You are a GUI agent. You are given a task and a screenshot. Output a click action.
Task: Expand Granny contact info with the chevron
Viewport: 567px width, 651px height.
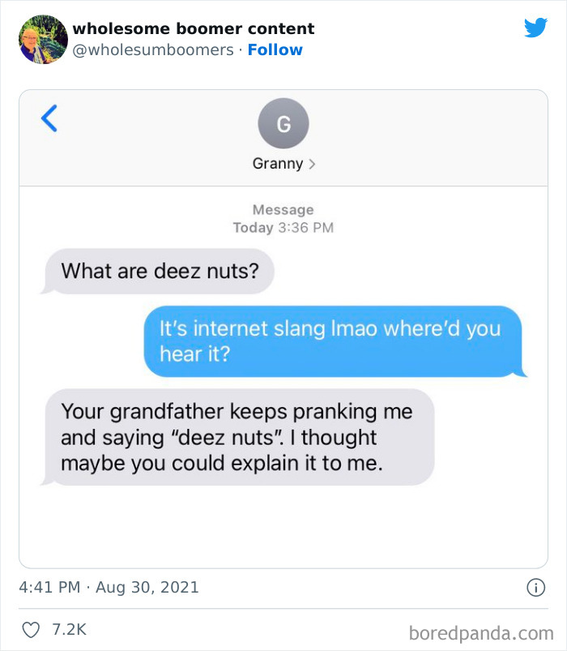coord(311,163)
